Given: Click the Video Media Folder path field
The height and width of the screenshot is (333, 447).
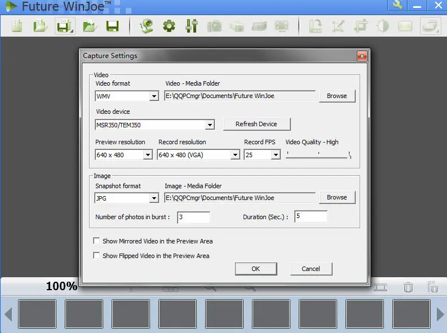Looking at the screenshot, I should pos(240,96).
